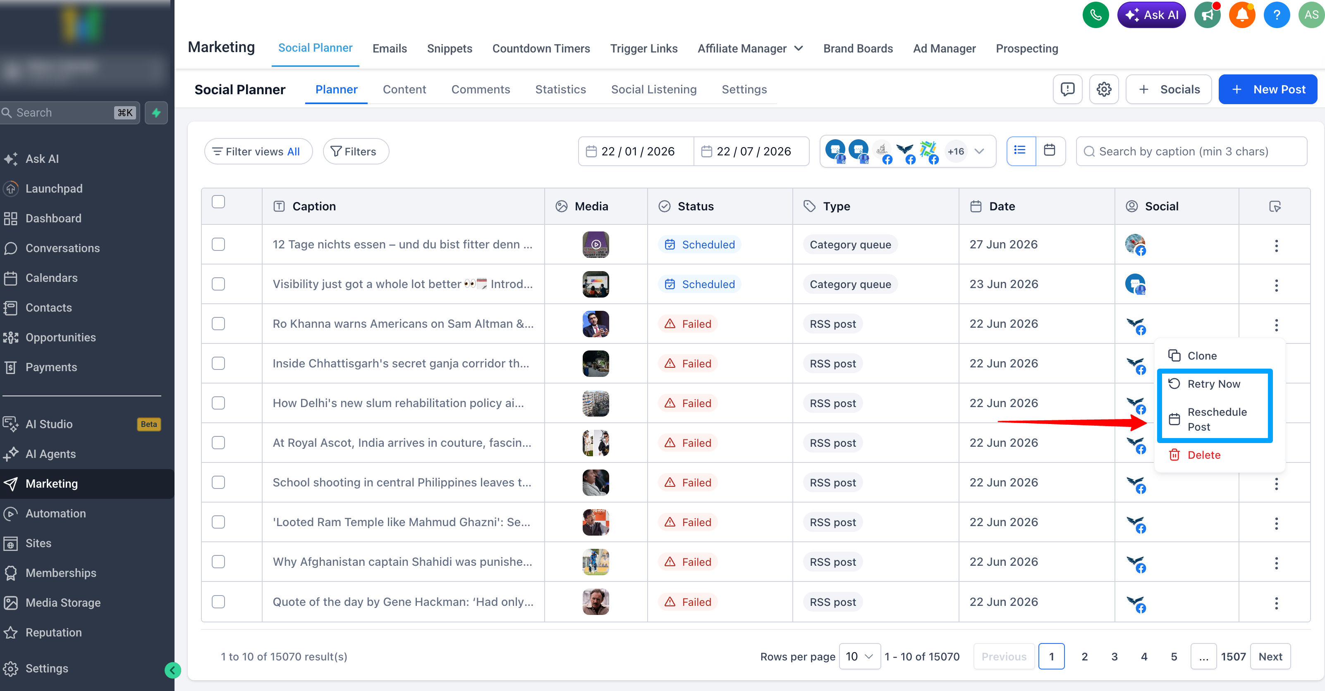Open Launchpad in the sidebar

pos(53,188)
